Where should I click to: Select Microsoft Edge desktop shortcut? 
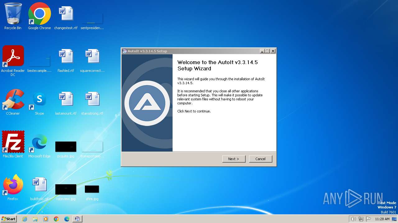coord(39,146)
